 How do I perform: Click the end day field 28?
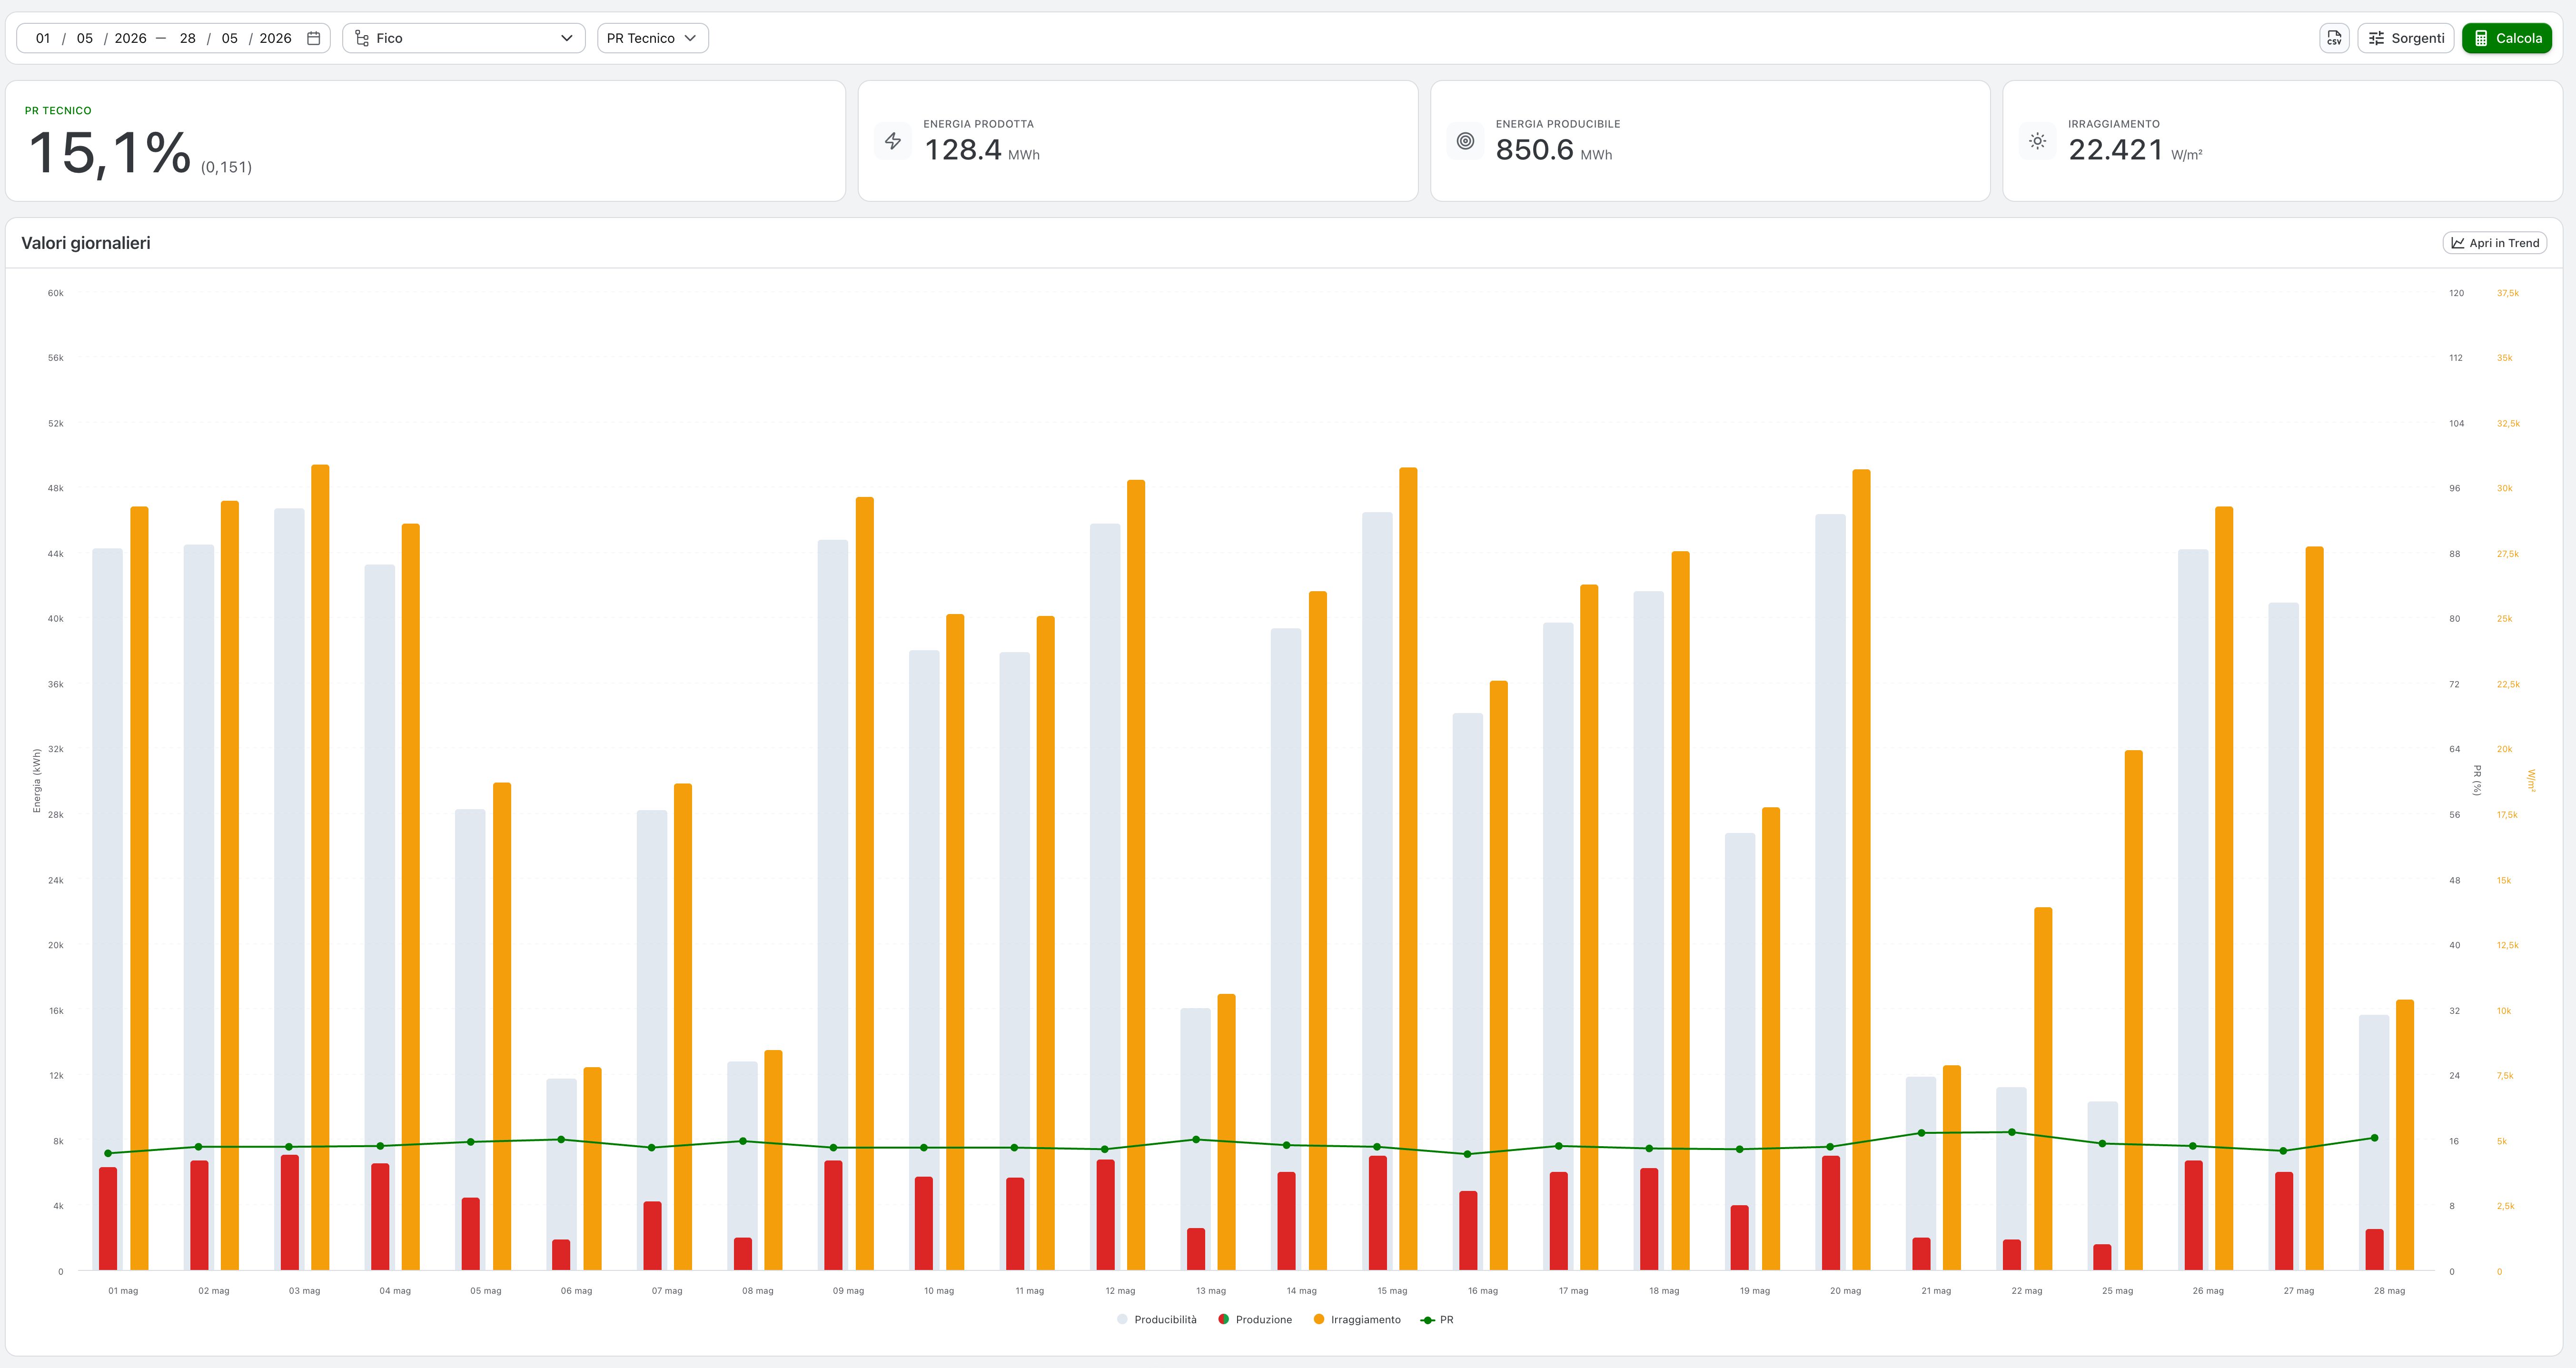pyautogui.click(x=187, y=38)
